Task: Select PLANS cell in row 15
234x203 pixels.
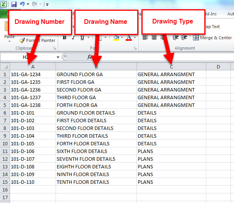Action: [x=171, y=182]
